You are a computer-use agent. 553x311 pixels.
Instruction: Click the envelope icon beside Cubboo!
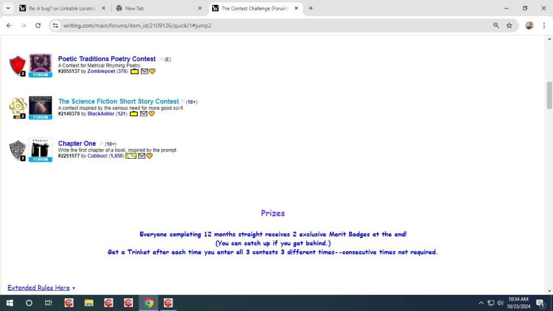141,156
